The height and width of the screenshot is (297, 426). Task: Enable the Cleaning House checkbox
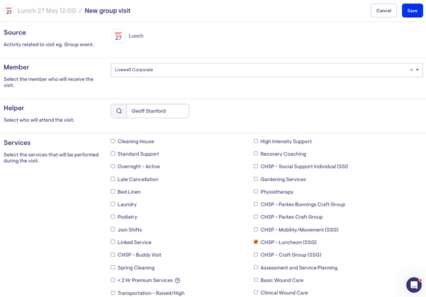(x=113, y=141)
